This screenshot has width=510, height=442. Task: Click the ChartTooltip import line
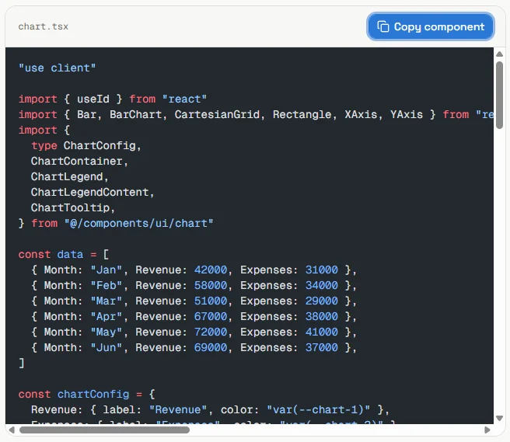(x=73, y=207)
